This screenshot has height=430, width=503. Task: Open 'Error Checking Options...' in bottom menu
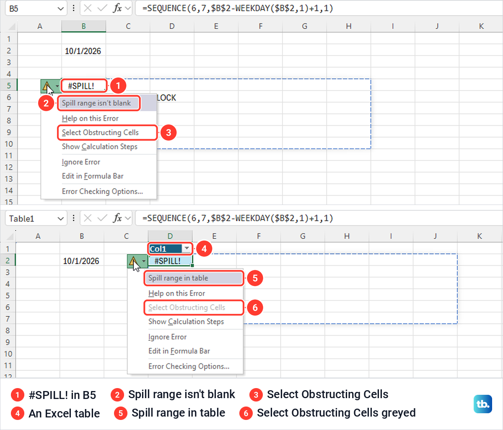(185, 366)
